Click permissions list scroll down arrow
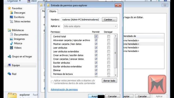The image size is (174, 98). click(x=116, y=75)
